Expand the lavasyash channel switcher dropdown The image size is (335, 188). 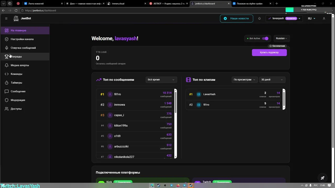point(284,19)
